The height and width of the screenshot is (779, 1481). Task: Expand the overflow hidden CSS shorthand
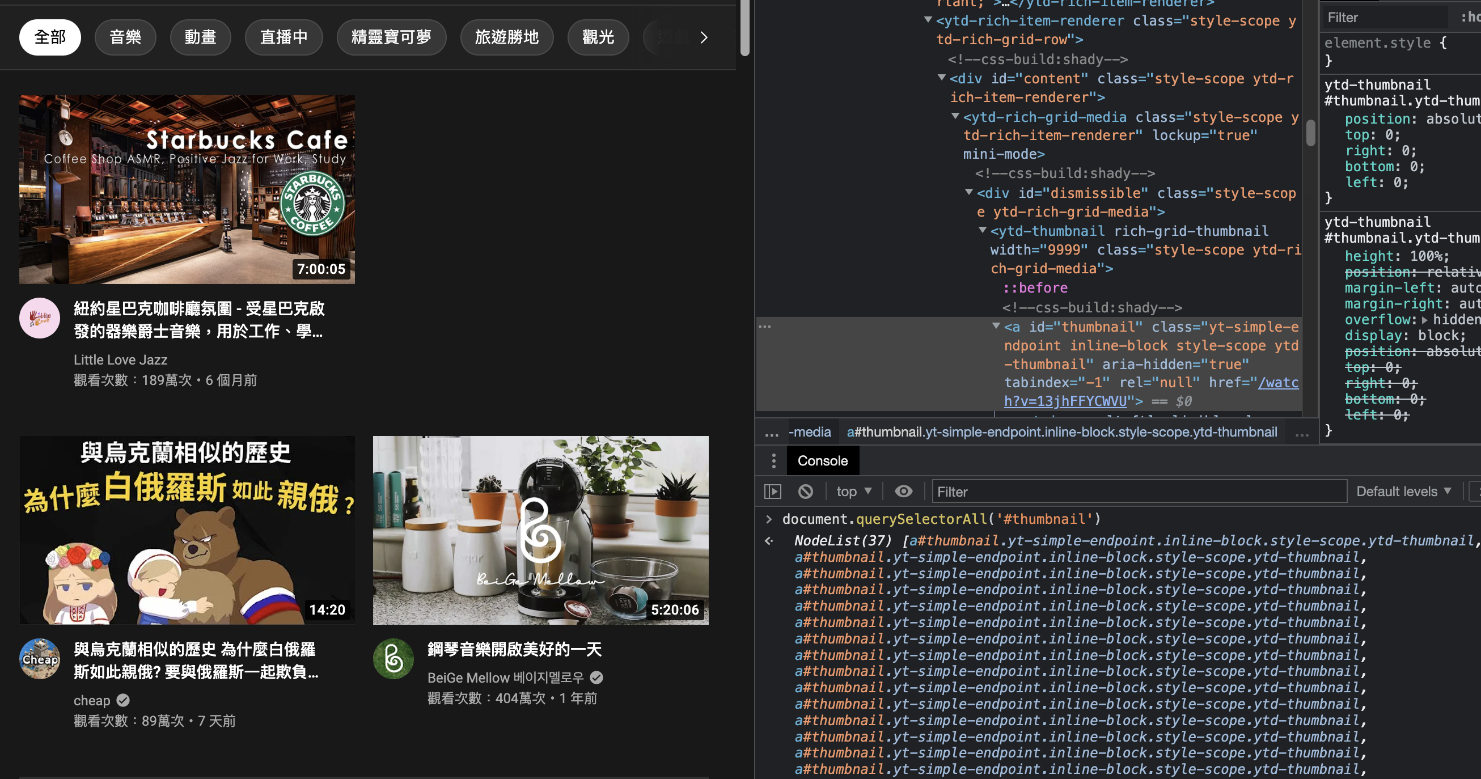click(x=1425, y=320)
